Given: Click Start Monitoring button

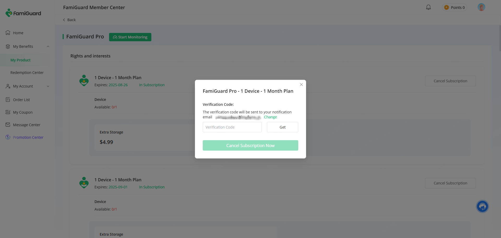Looking at the screenshot, I should tap(130, 37).
